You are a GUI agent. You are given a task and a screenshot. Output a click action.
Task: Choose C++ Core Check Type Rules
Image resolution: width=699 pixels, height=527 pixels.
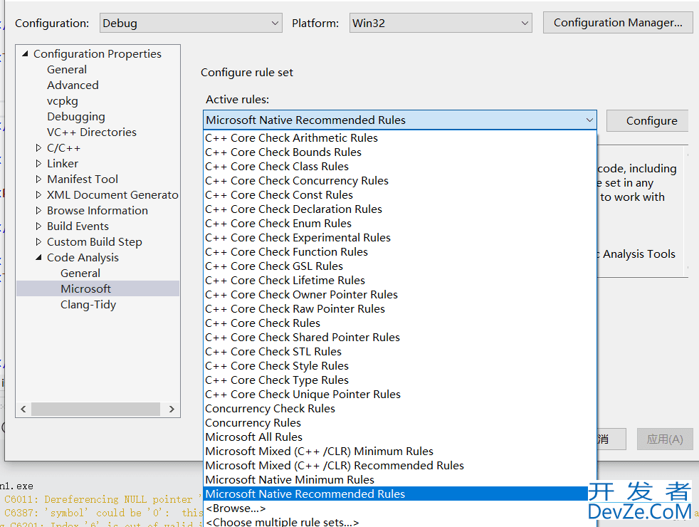point(399,380)
